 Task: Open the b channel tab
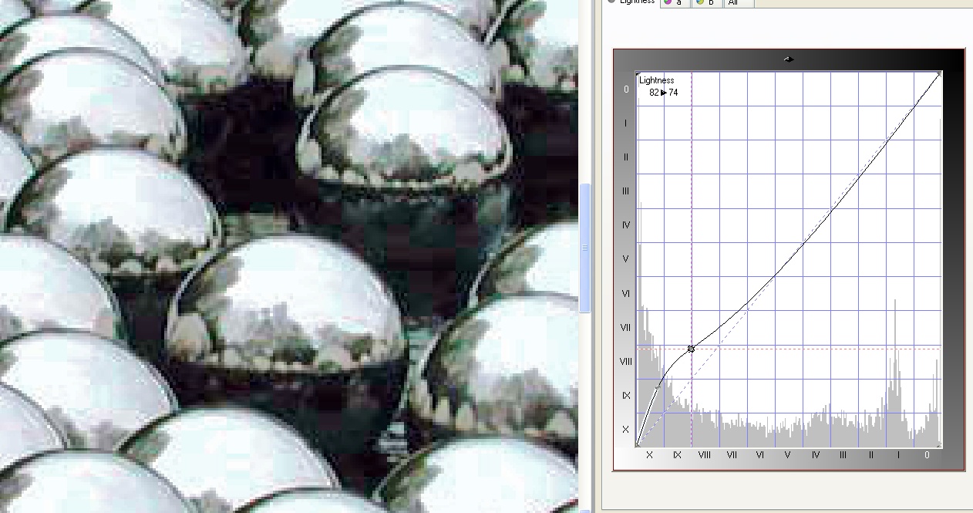[707, 2]
